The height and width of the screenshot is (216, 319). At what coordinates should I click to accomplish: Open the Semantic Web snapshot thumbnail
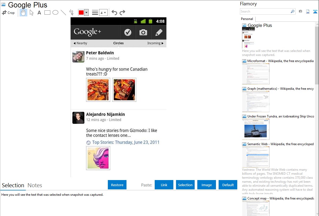256,157
